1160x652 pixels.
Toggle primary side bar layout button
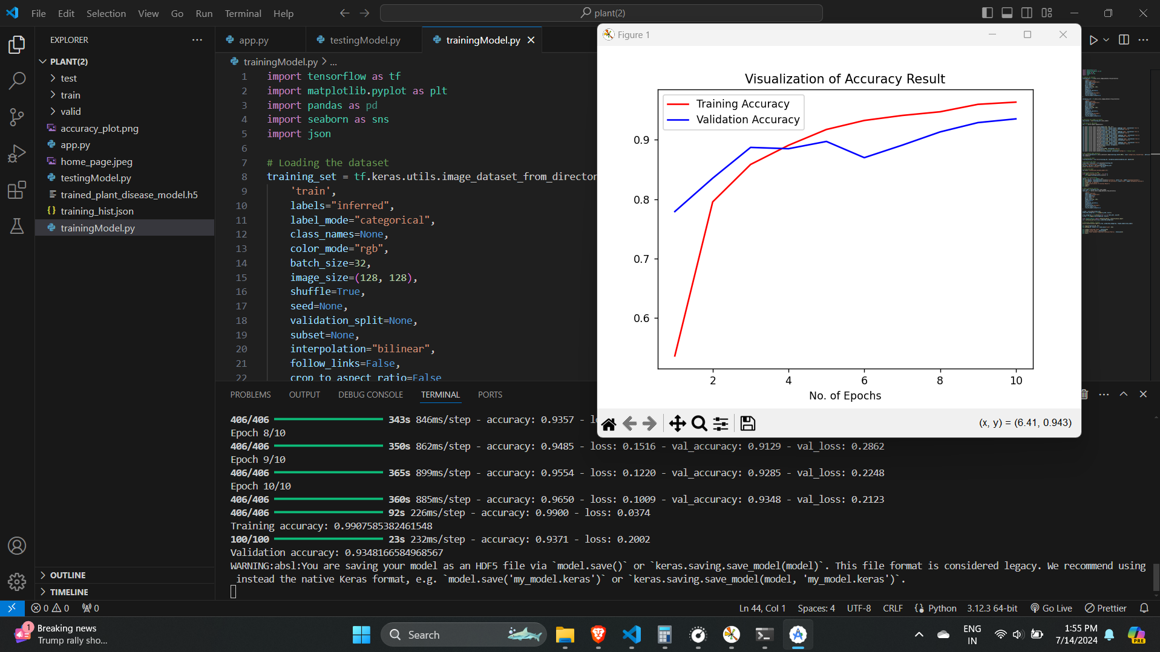coord(988,13)
